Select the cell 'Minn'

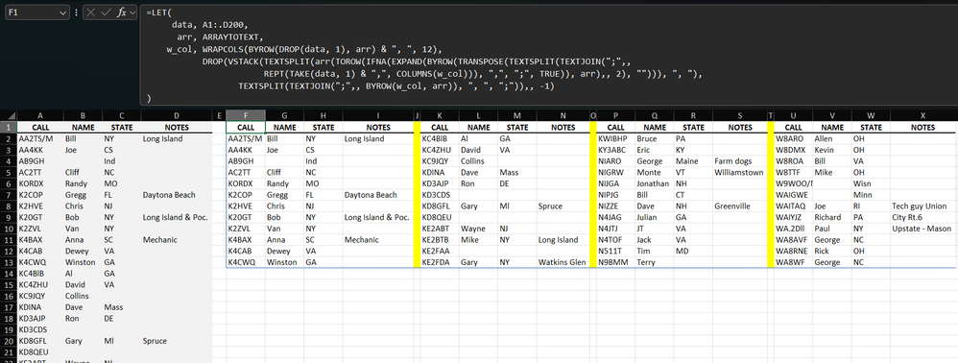pyautogui.click(x=872, y=195)
